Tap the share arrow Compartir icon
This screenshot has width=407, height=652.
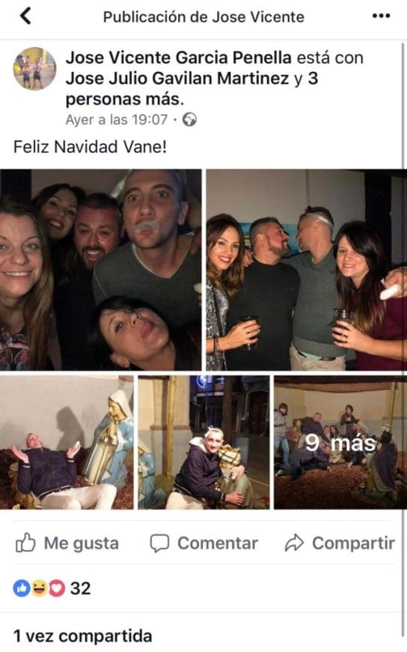pos(295,543)
